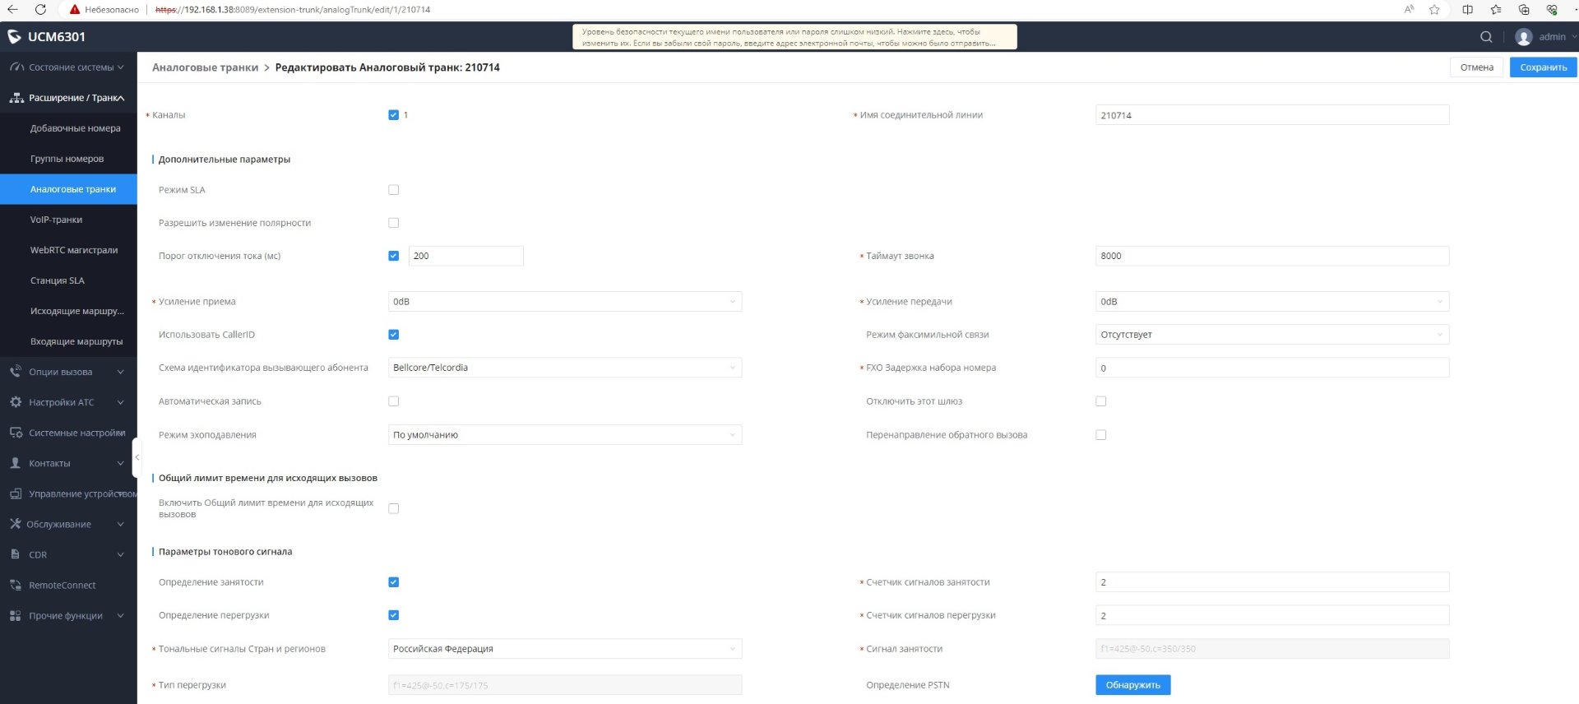Viewport: 1579px width, 704px height.
Task: Go to Аналоговые транки breadcrumb link
Action: click(x=205, y=67)
